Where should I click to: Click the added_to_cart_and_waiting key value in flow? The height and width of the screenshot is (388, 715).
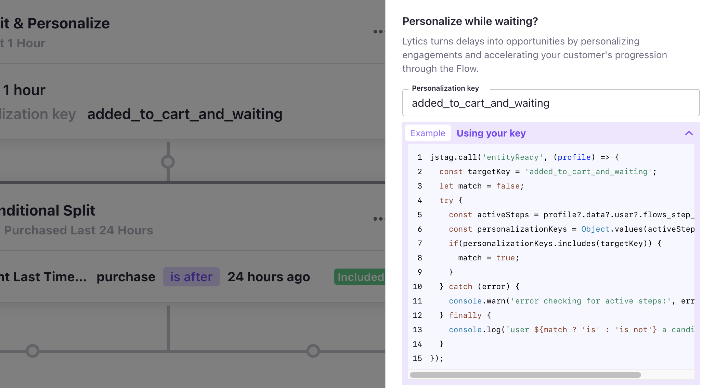185,114
